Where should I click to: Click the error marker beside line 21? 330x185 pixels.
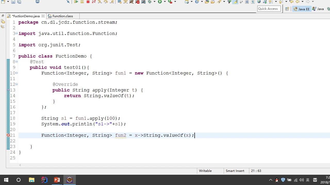[x=8, y=135]
